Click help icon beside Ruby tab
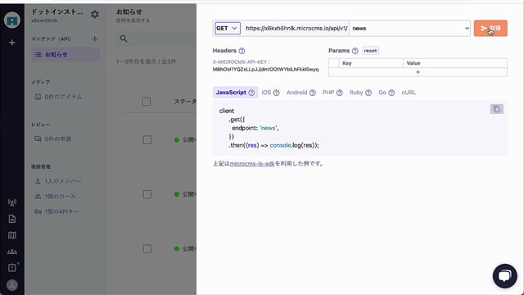 (x=368, y=93)
